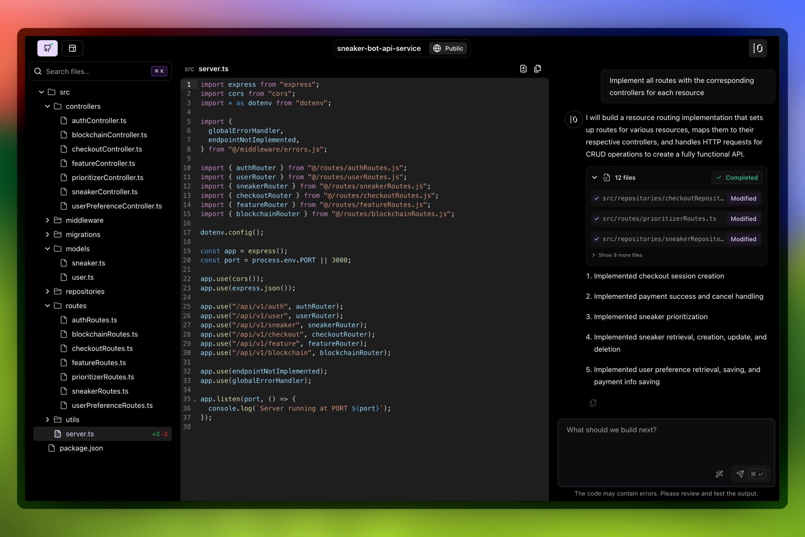
Task: Copy the assistant response below the list
Action: pyautogui.click(x=593, y=403)
